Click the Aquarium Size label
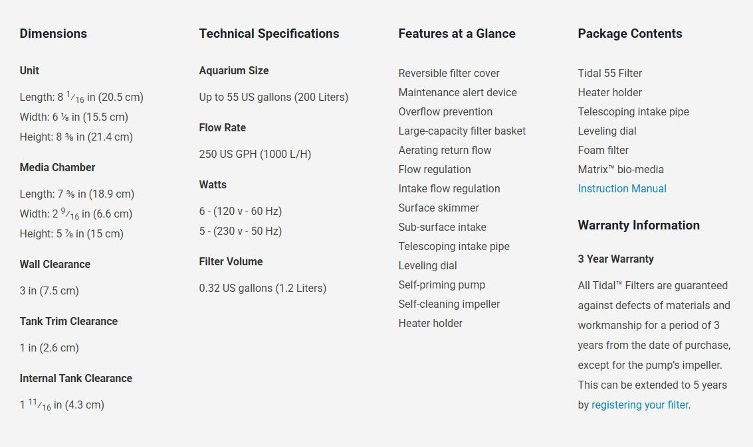Image resolution: width=753 pixels, height=447 pixels. pos(233,71)
